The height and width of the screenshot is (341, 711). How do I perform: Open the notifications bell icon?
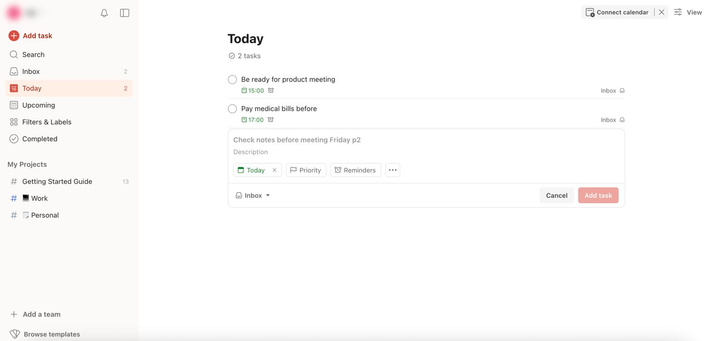(104, 13)
